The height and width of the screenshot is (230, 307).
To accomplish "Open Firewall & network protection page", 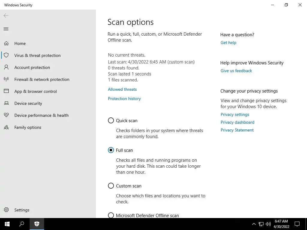I will [x=42, y=79].
